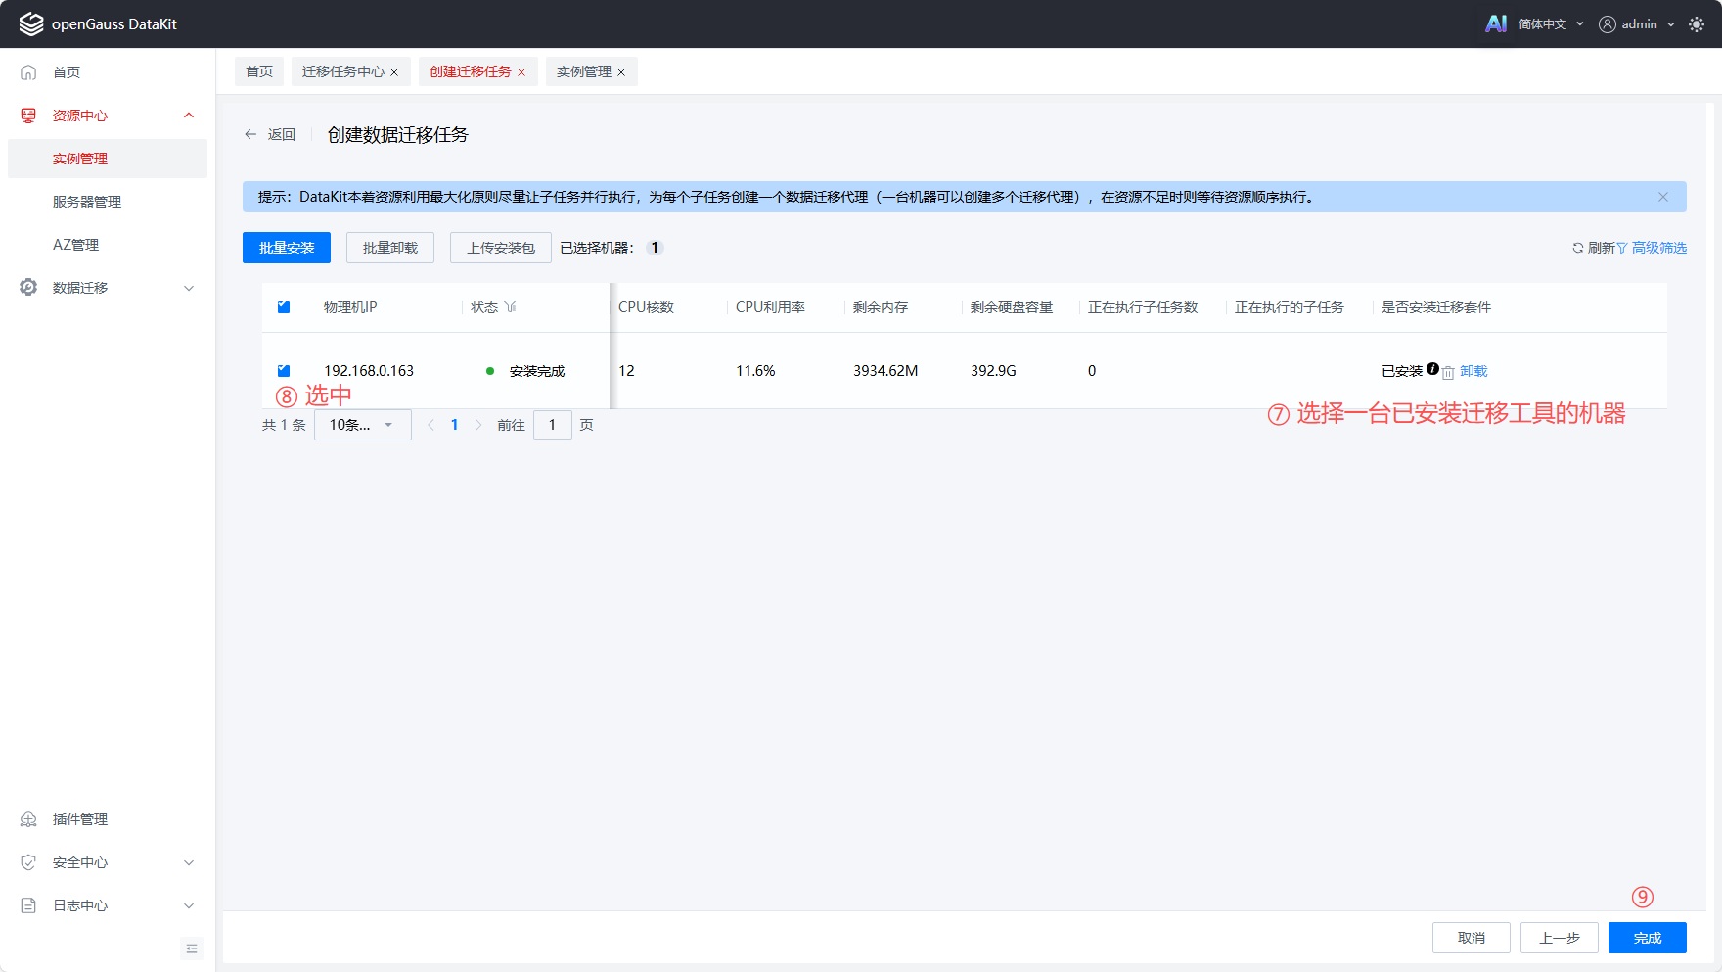Toggle the light/dark theme sun icon
The height and width of the screenshot is (972, 1722).
pos(1697,24)
